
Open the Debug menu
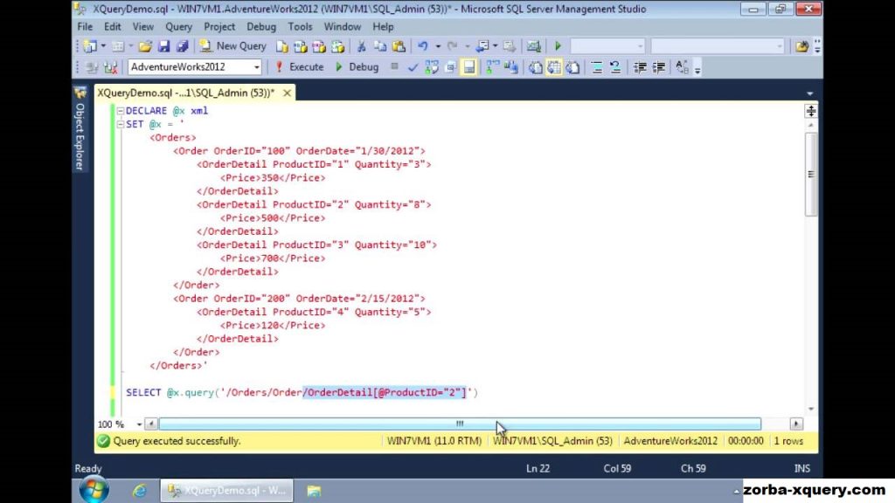(261, 27)
